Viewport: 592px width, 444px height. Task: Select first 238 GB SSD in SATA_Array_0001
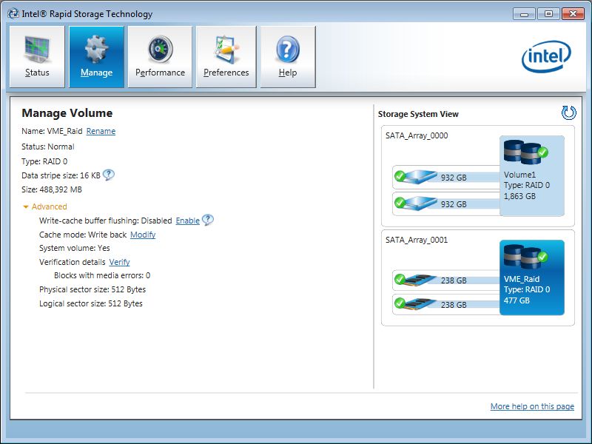coord(446,280)
